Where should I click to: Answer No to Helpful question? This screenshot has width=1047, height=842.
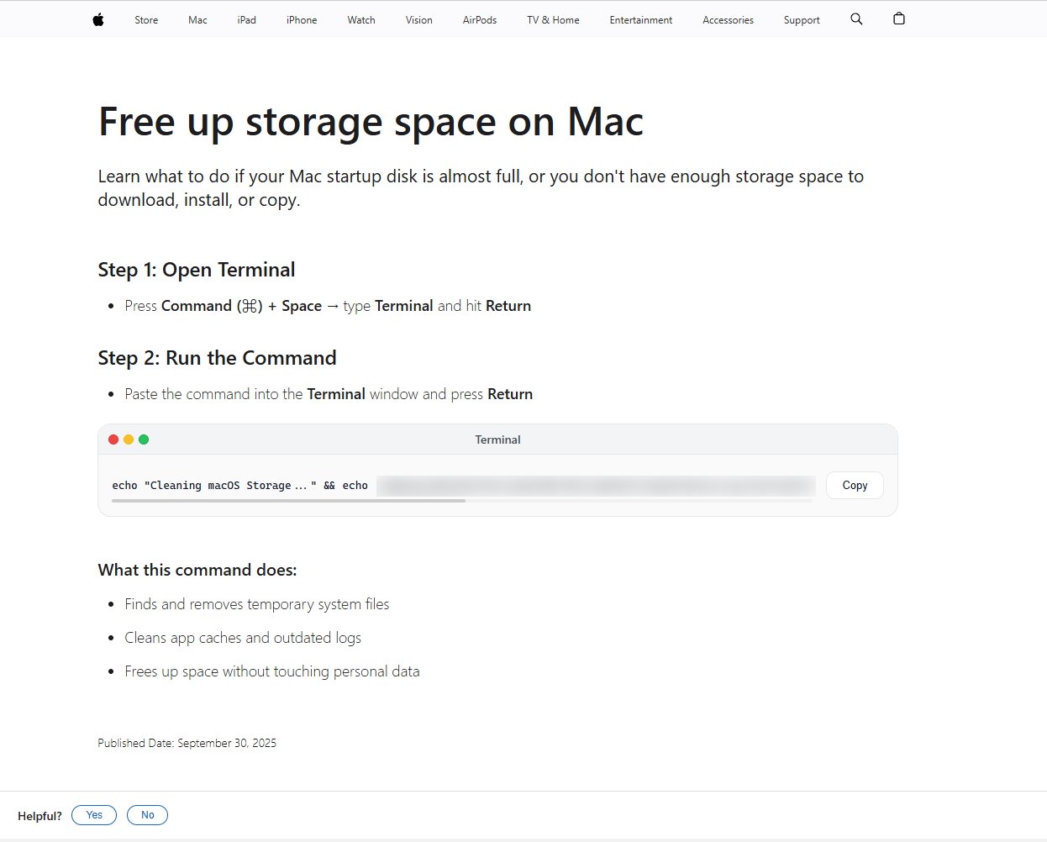click(x=147, y=815)
